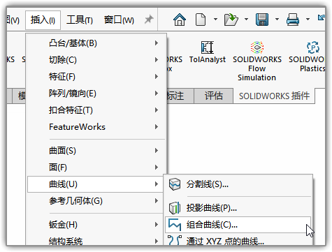Select 组合曲线(C)... from curve submenu

tap(238, 225)
